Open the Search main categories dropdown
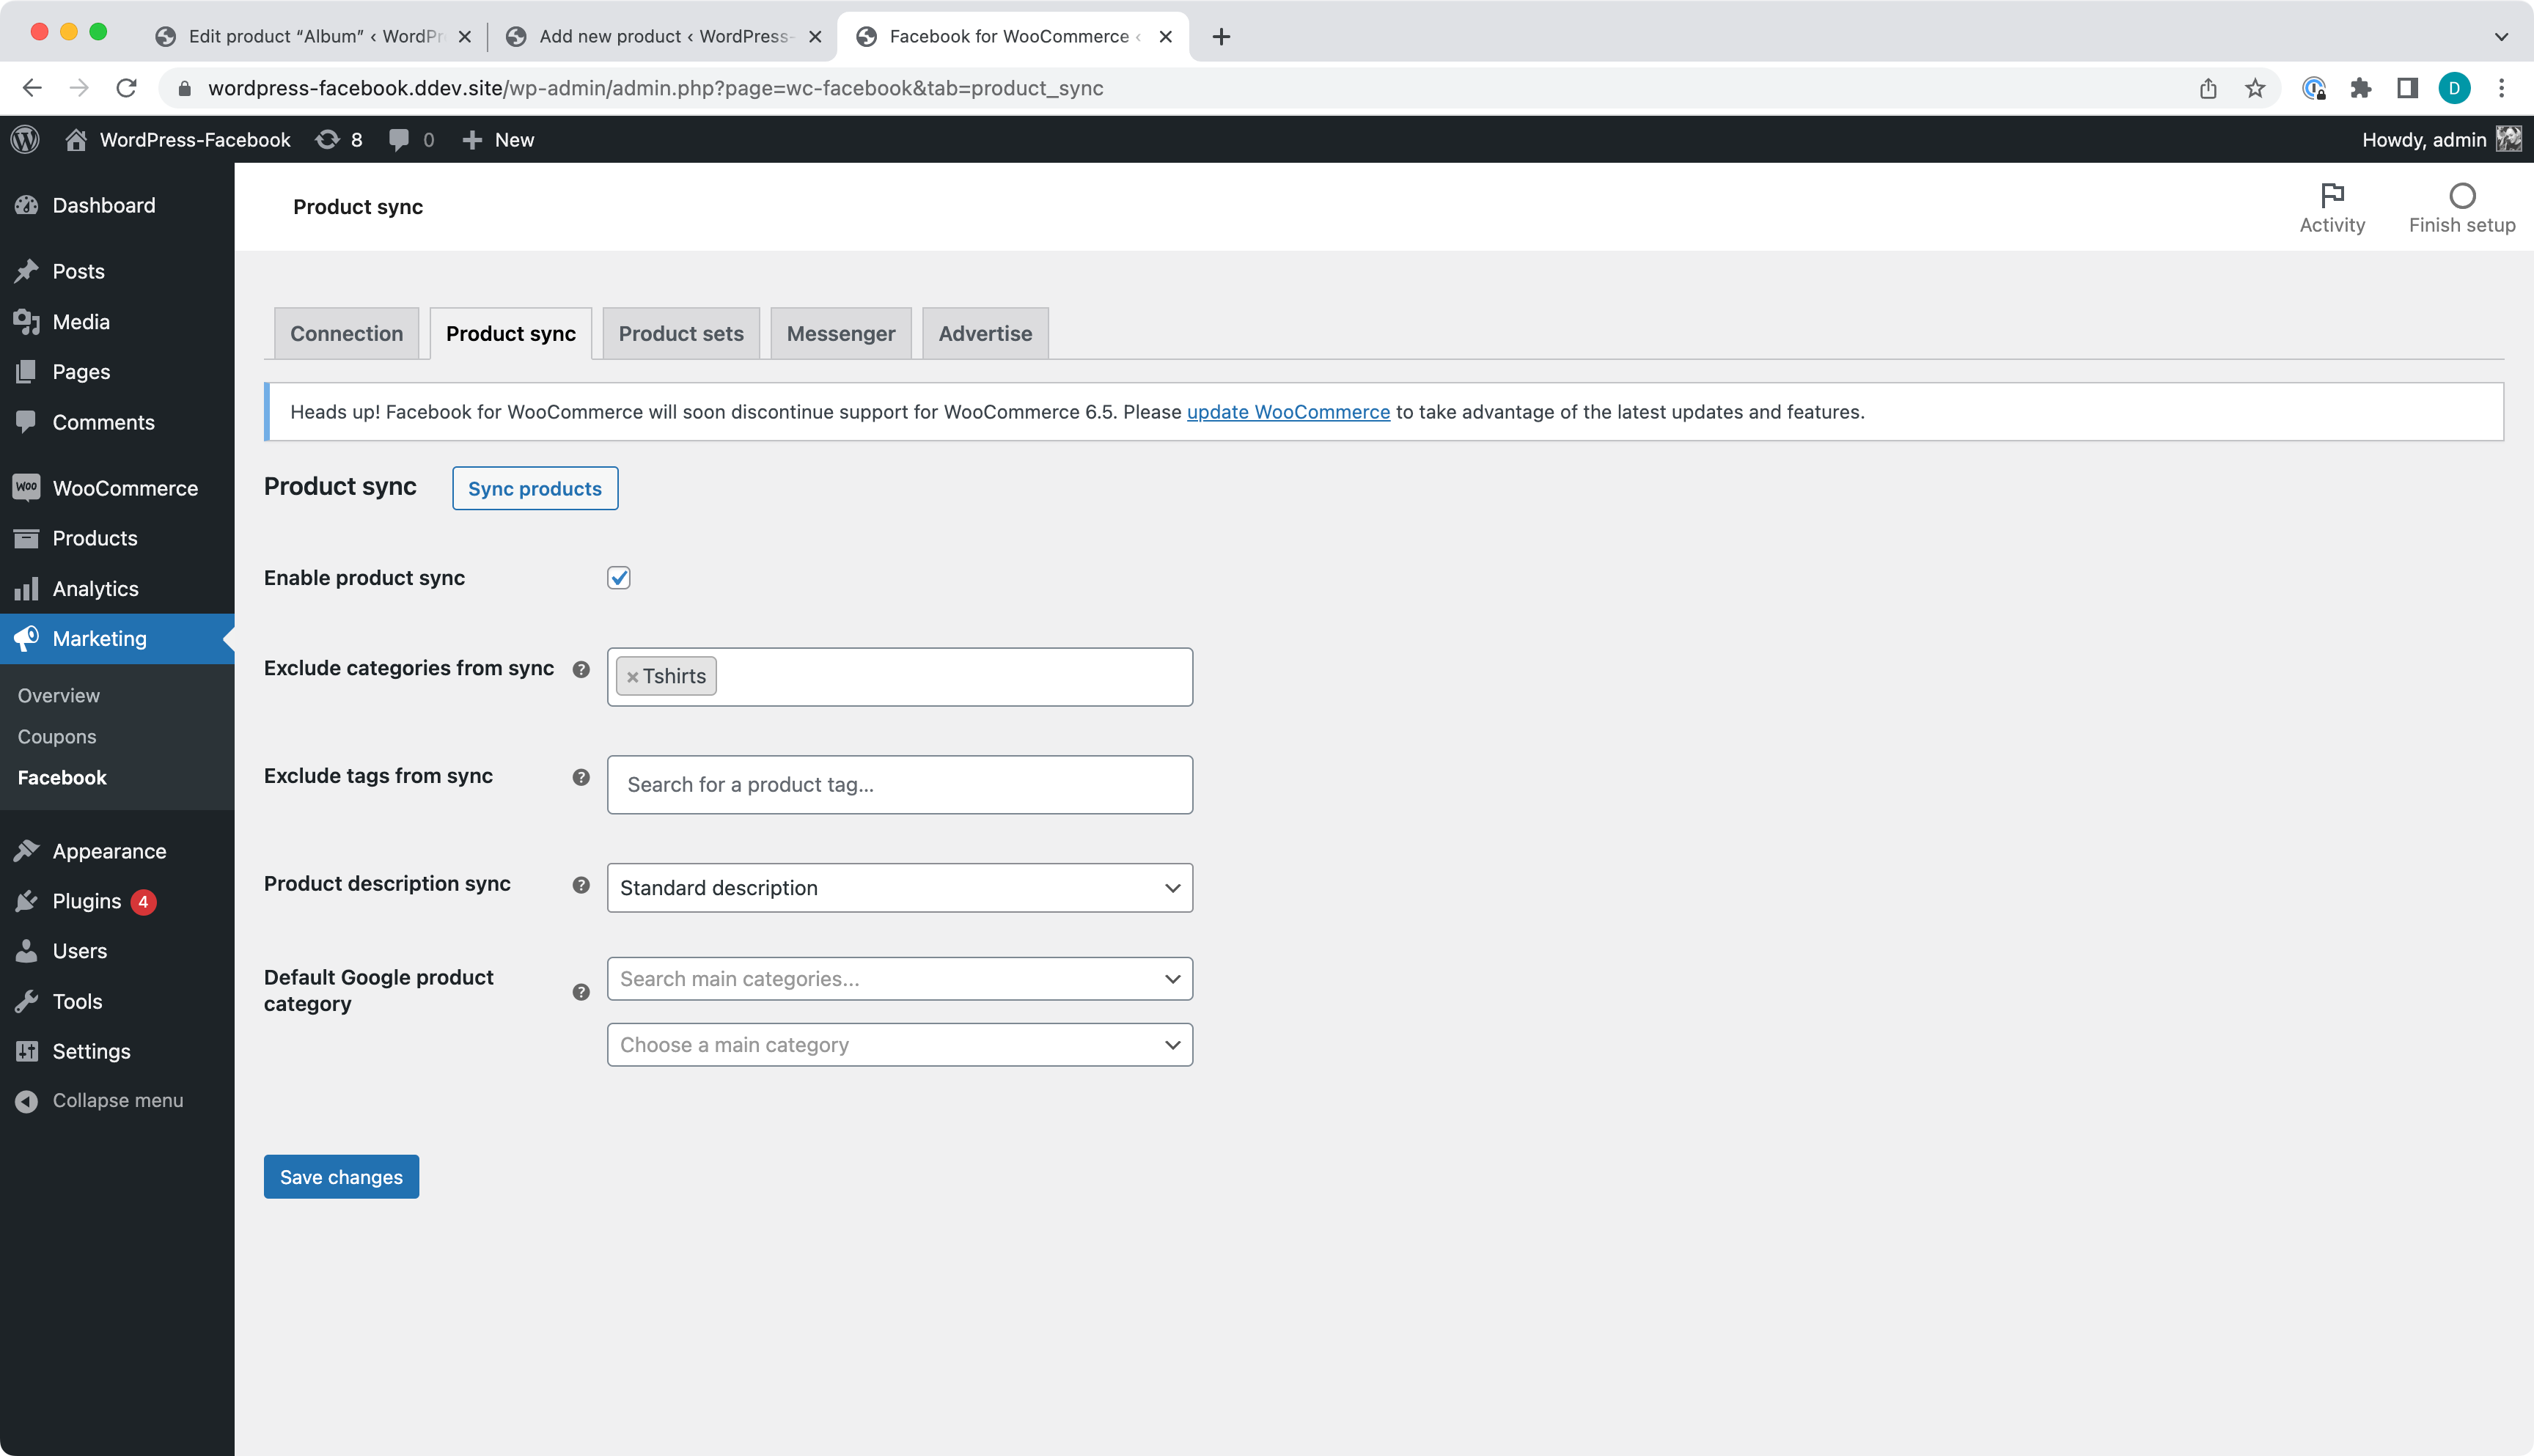The image size is (2534, 1456). (x=900, y=977)
